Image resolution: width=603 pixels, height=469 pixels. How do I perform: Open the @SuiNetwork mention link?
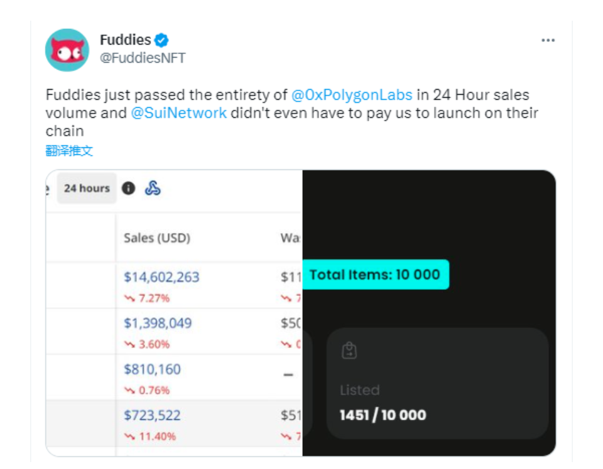pos(179,113)
